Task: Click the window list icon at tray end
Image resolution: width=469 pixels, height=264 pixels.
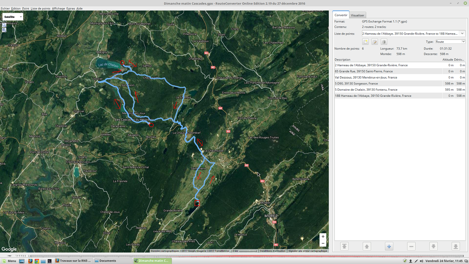Action: coord(466,261)
